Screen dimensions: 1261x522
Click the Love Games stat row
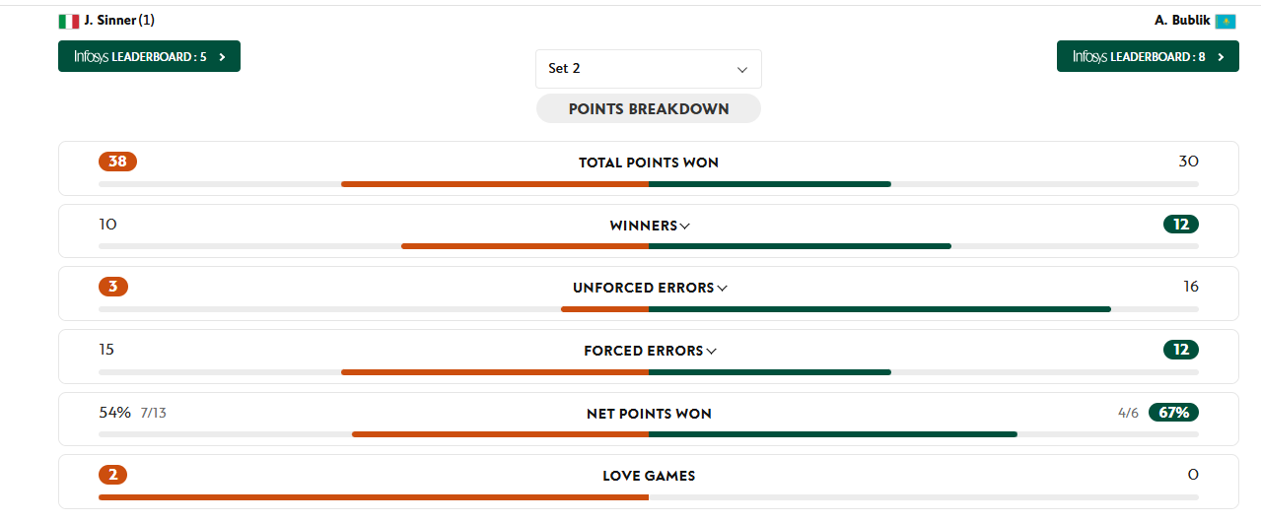point(648,477)
